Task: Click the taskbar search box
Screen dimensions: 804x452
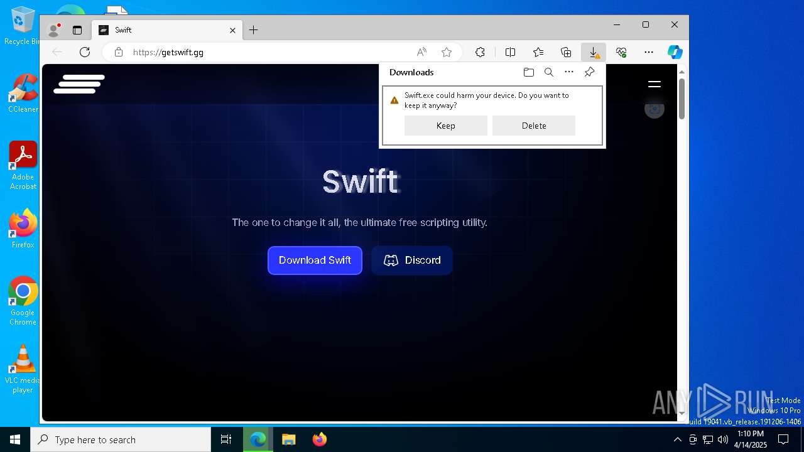Action: [121, 439]
